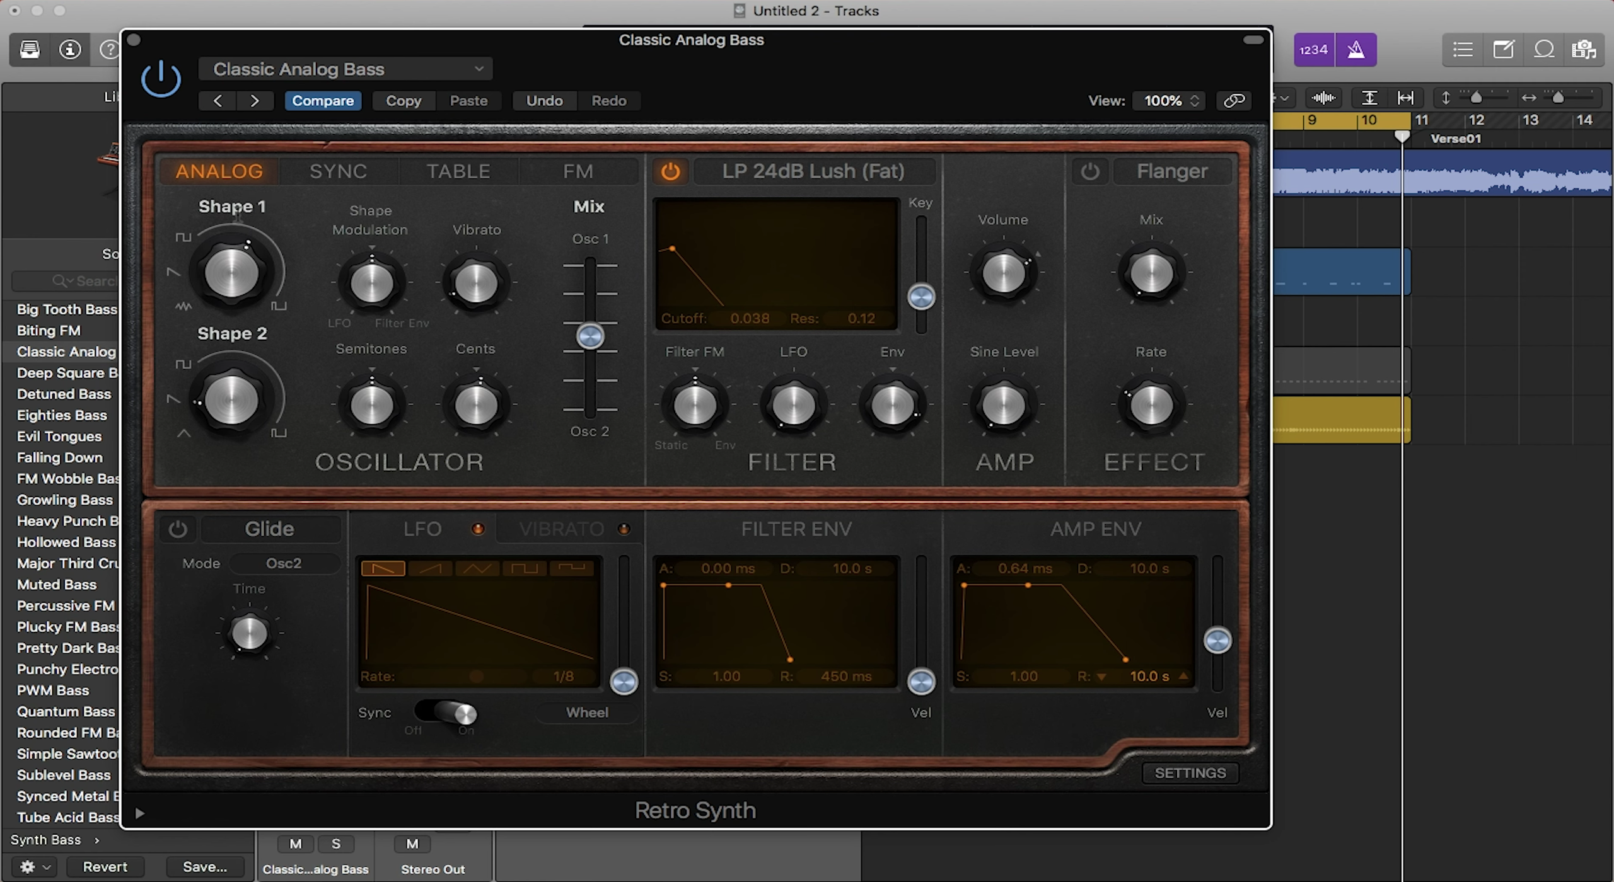The width and height of the screenshot is (1614, 882).
Task: Click the Amp Env release increase arrow
Action: (1183, 676)
